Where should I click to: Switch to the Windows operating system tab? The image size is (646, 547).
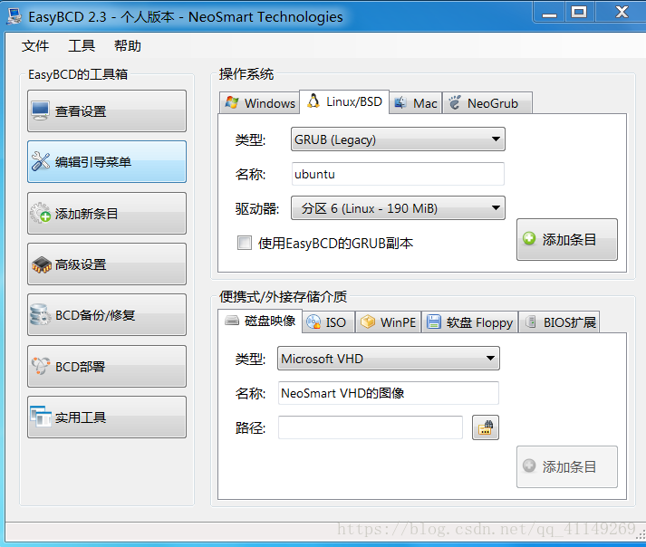(259, 103)
